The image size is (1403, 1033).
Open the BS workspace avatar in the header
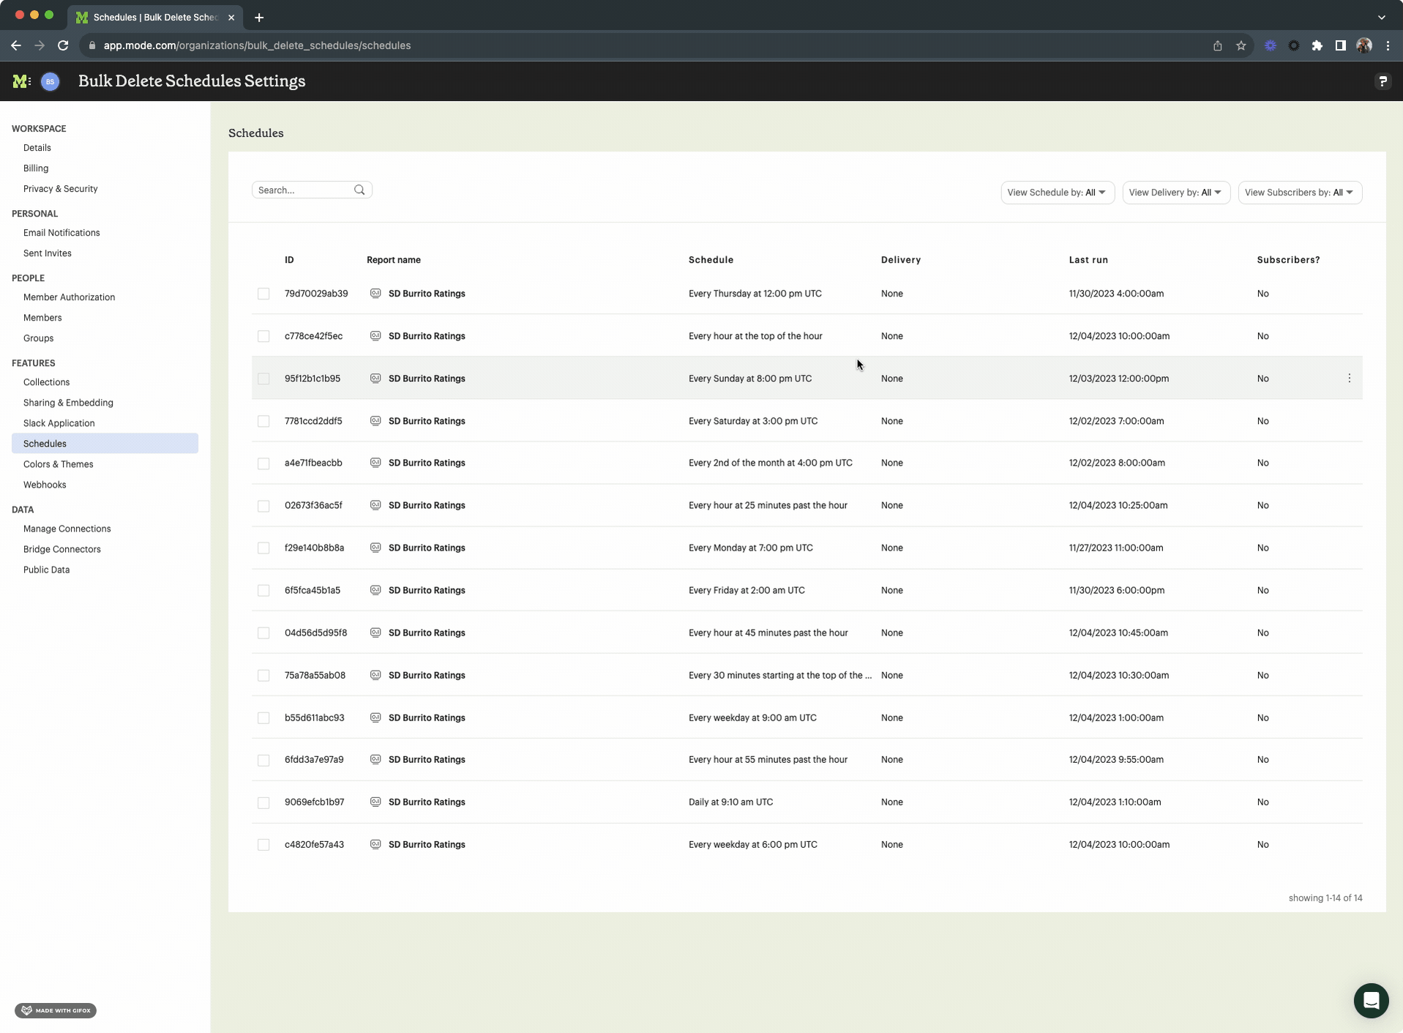50,81
